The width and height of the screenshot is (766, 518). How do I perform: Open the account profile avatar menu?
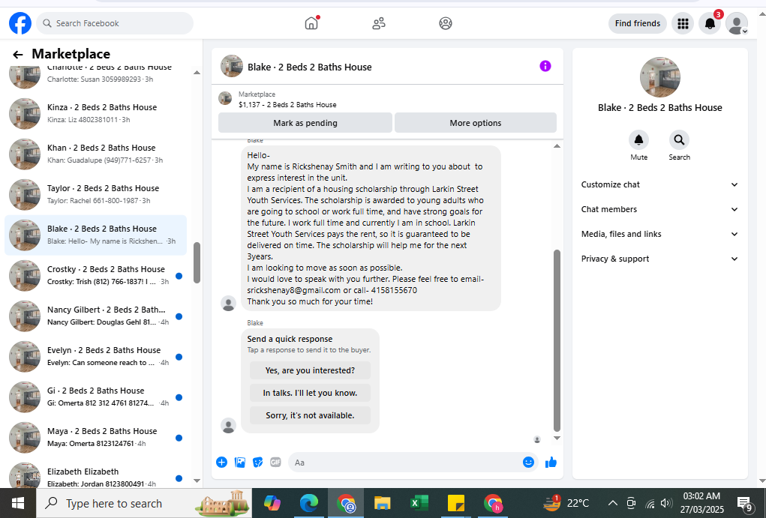click(737, 23)
